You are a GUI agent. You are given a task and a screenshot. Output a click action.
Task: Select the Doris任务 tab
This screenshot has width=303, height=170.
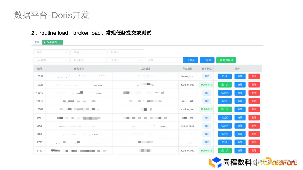[52, 42]
